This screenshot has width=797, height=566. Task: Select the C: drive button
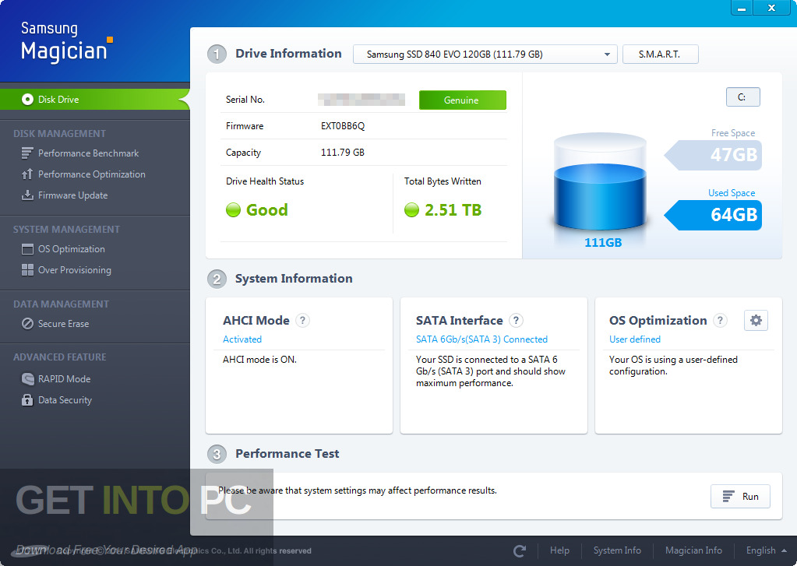(742, 97)
